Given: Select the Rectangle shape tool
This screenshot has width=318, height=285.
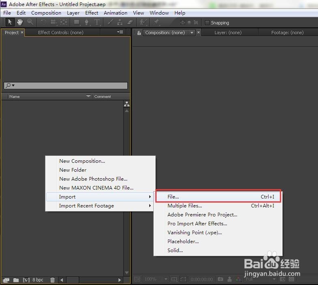Looking at the screenshot, I should [x=77, y=22].
